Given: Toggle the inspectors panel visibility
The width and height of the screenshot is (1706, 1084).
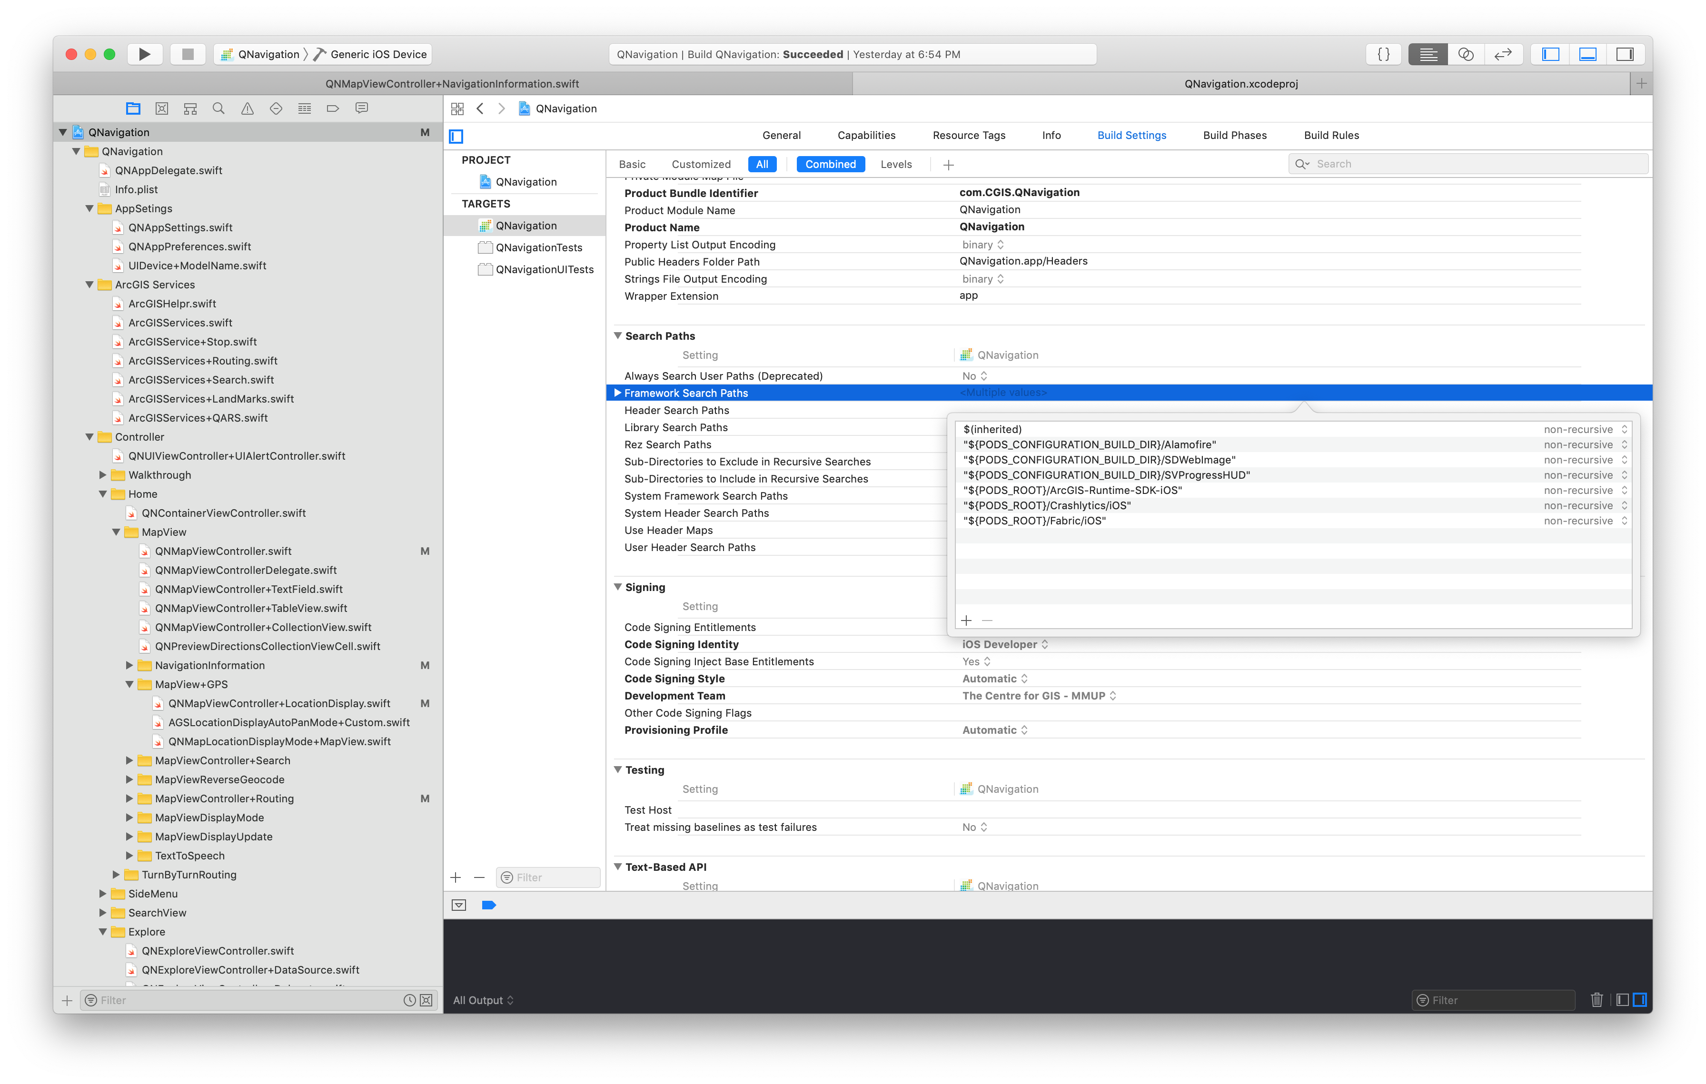Looking at the screenshot, I should click(1625, 54).
